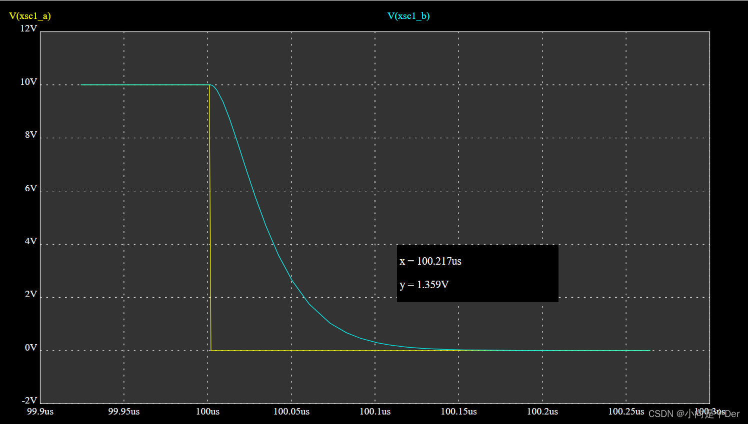
Task: Select the V(xsc1_b) trace label
Action: (408, 16)
